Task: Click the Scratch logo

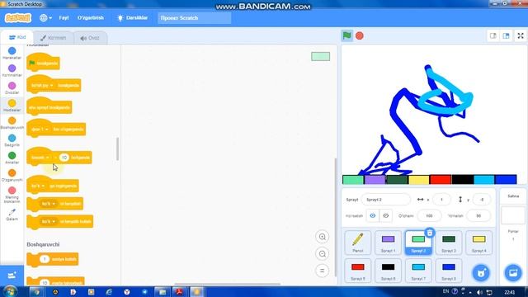Action: click(x=18, y=18)
